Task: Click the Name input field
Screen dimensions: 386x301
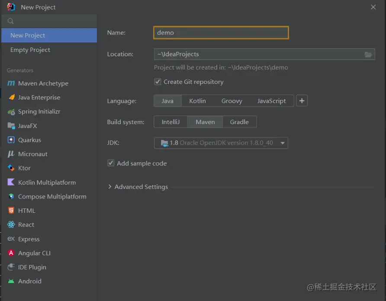Action: click(x=221, y=32)
